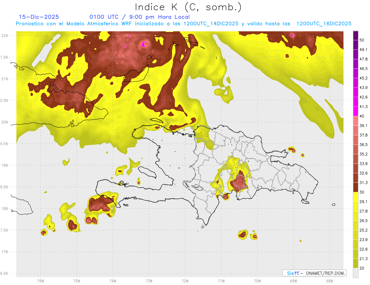Click the legend value 42.6

[x=364, y=97]
